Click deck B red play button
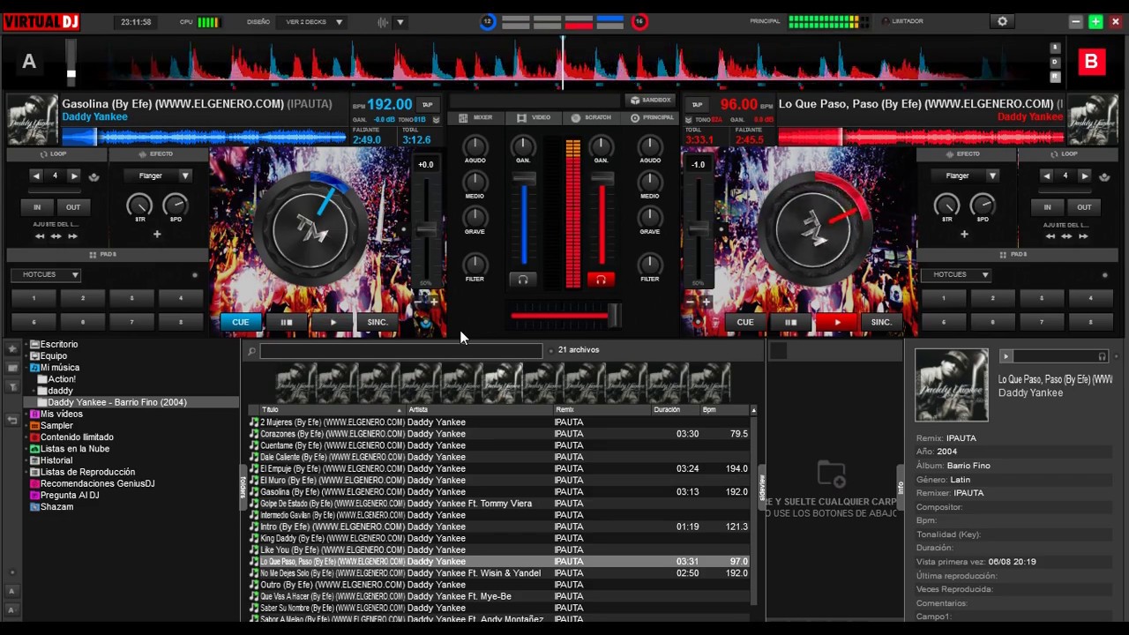 coord(837,322)
